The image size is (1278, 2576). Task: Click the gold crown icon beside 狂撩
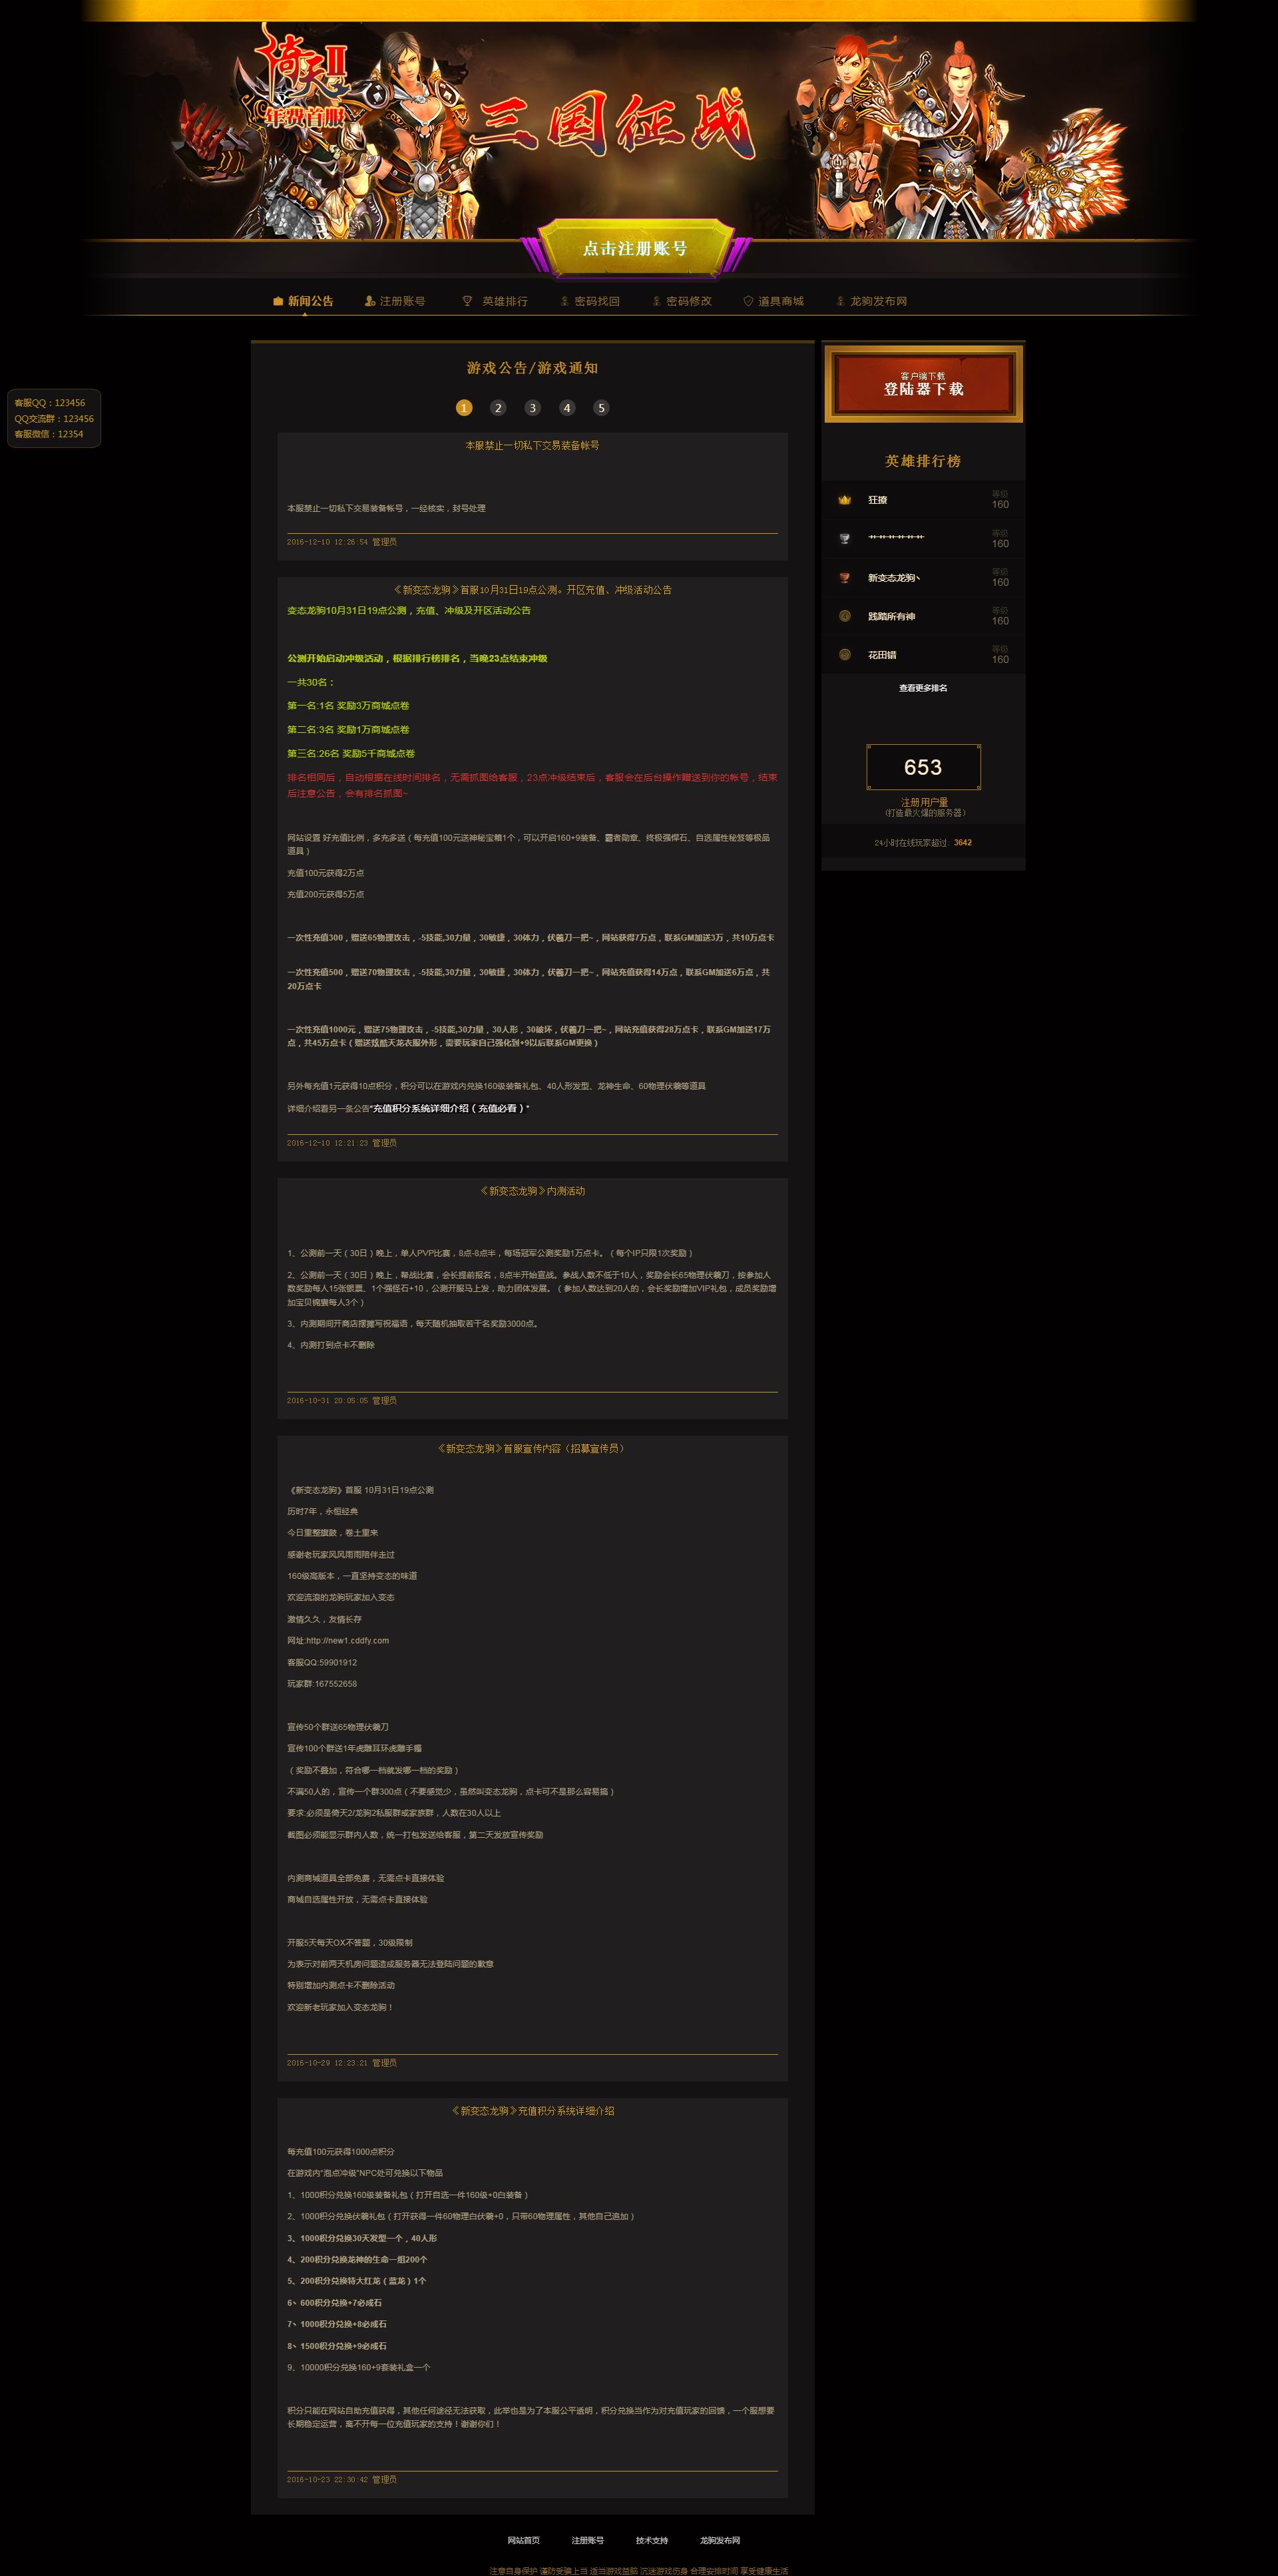click(844, 500)
